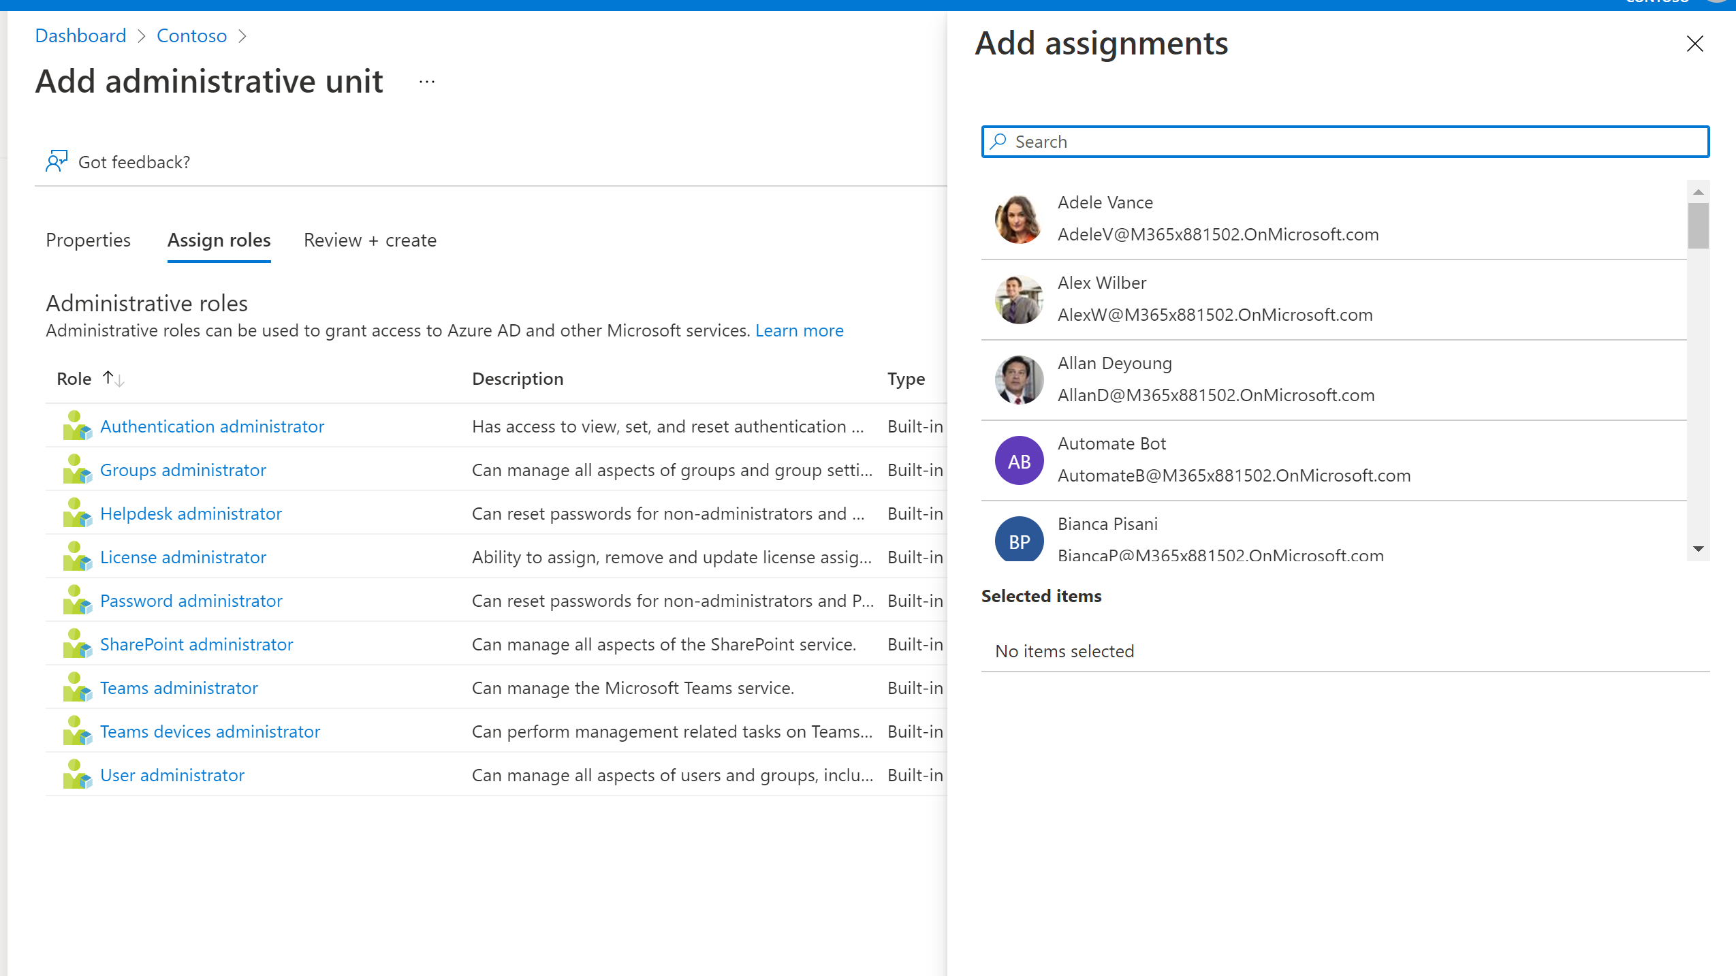The width and height of the screenshot is (1736, 976).
Task: Click the Bianca Pisani BP avatar
Action: (x=1019, y=541)
